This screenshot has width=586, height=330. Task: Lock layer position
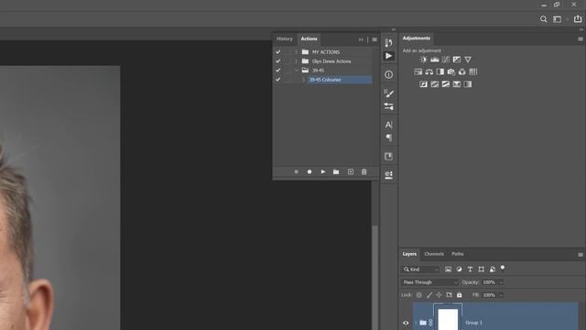439,295
